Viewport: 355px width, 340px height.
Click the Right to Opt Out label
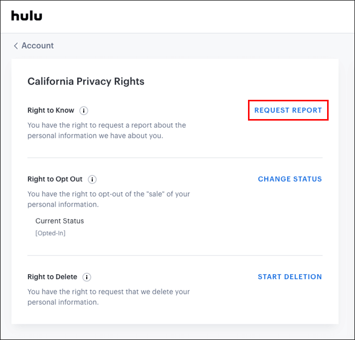point(55,179)
